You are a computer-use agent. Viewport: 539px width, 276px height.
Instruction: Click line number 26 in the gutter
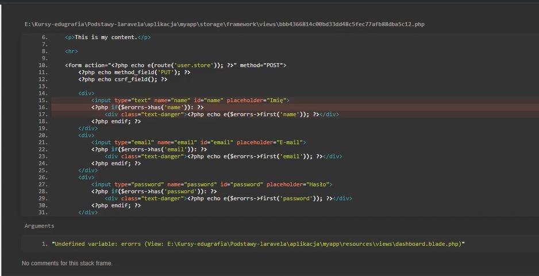(43, 177)
